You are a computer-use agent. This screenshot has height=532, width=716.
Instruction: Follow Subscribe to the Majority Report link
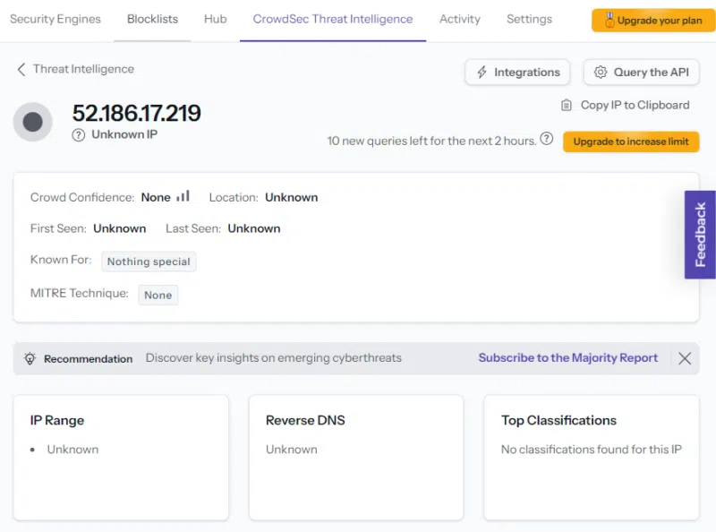(567, 357)
